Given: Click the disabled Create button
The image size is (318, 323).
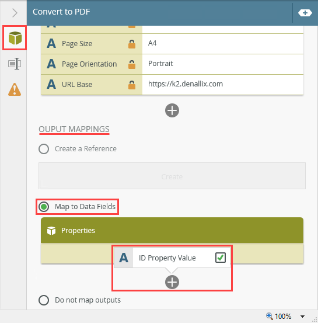Looking at the screenshot, I should tap(172, 176).
